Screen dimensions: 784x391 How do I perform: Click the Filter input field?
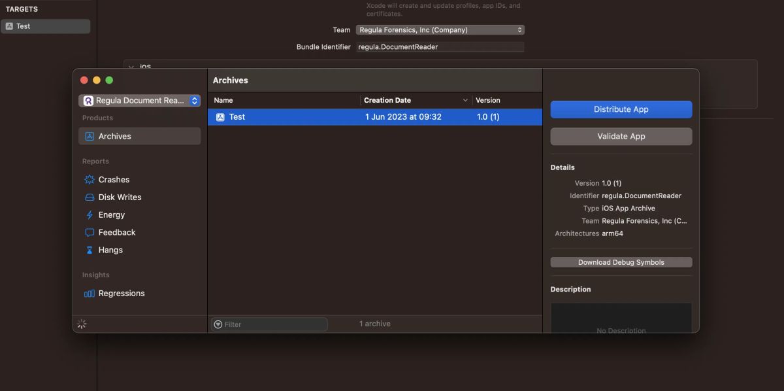[x=269, y=324]
